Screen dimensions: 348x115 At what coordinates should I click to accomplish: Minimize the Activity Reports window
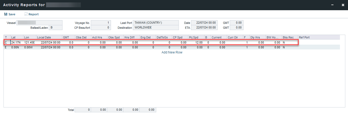tap(333, 5)
